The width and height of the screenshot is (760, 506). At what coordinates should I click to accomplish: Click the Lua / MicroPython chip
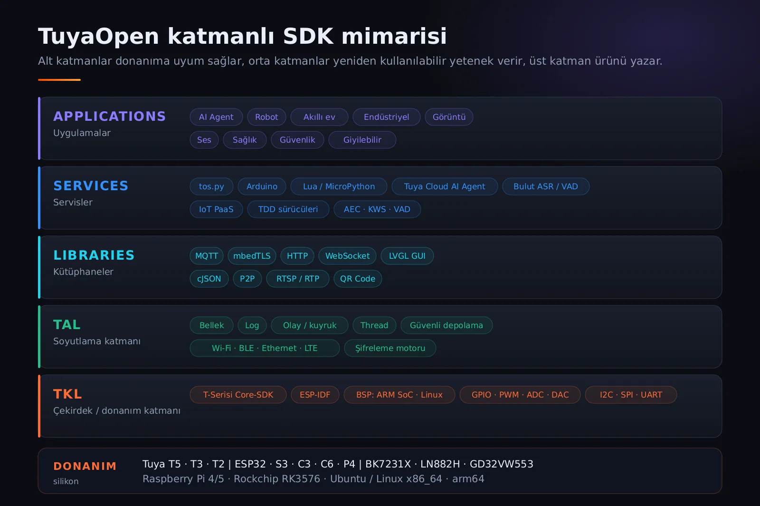pyautogui.click(x=339, y=186)
